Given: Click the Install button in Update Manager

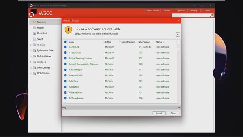Looking at the screenshot, I should point(159,113).
